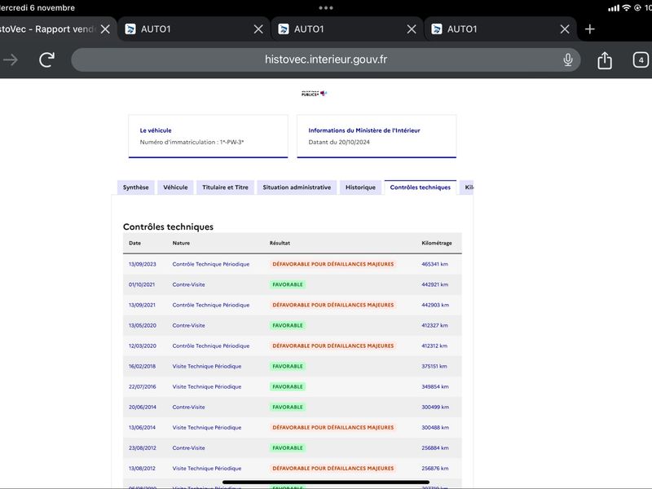Screen dimensions: 652x489
Task: Open the Véhicule tab
Action: [175, 187]
